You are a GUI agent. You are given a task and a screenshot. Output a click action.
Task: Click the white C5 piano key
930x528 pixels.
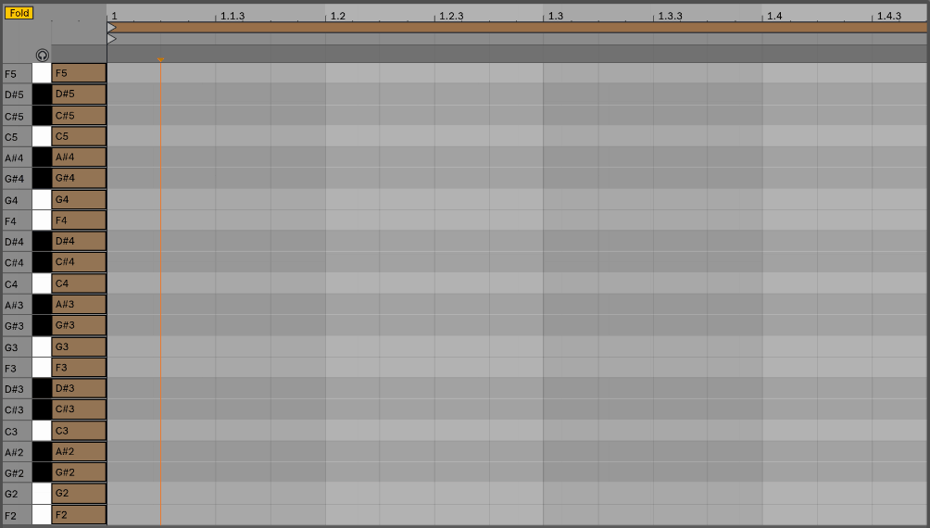42,136
